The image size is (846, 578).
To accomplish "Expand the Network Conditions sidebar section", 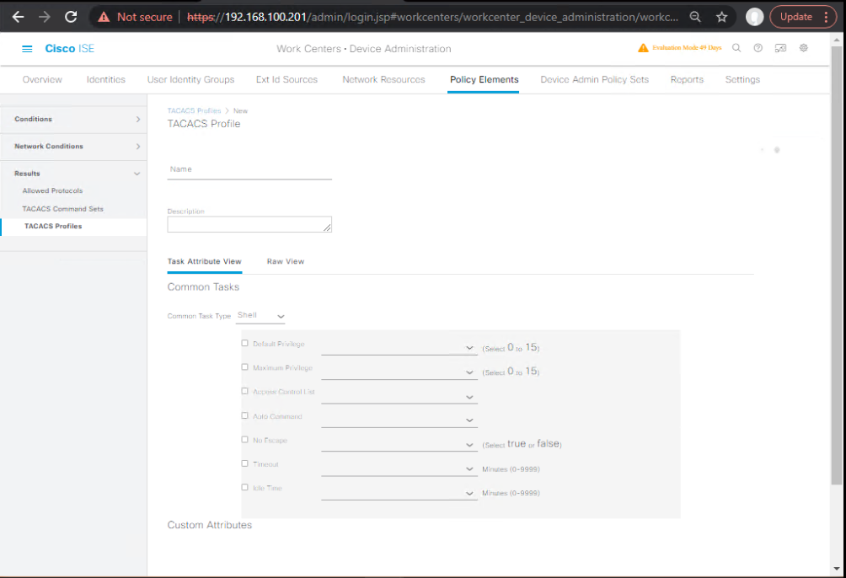I will pos(73,147).
